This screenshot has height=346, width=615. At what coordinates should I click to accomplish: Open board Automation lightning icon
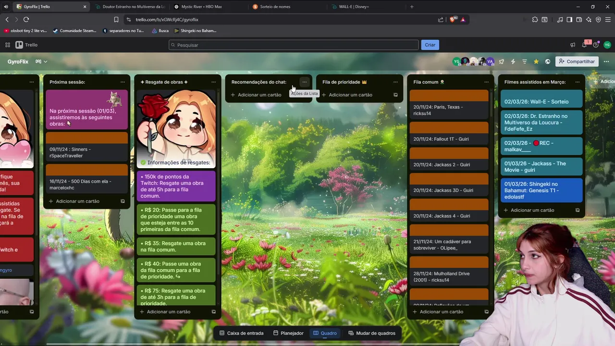point(513,62)
